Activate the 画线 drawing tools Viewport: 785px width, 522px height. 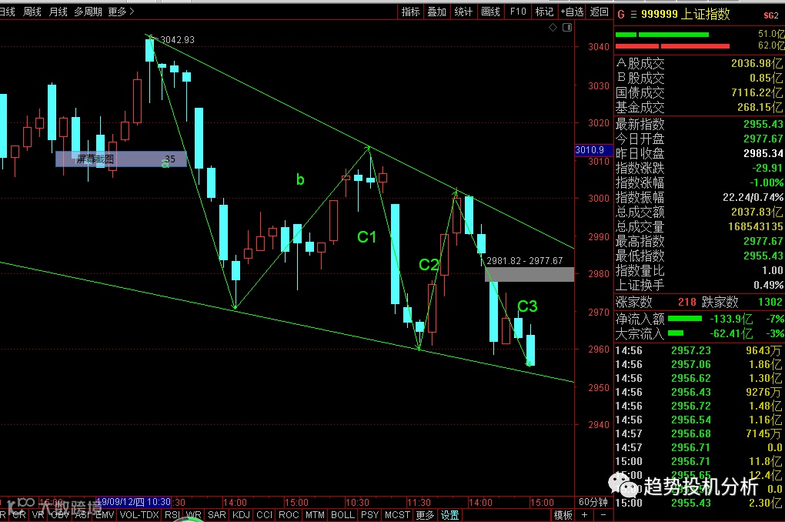[490, 12]
